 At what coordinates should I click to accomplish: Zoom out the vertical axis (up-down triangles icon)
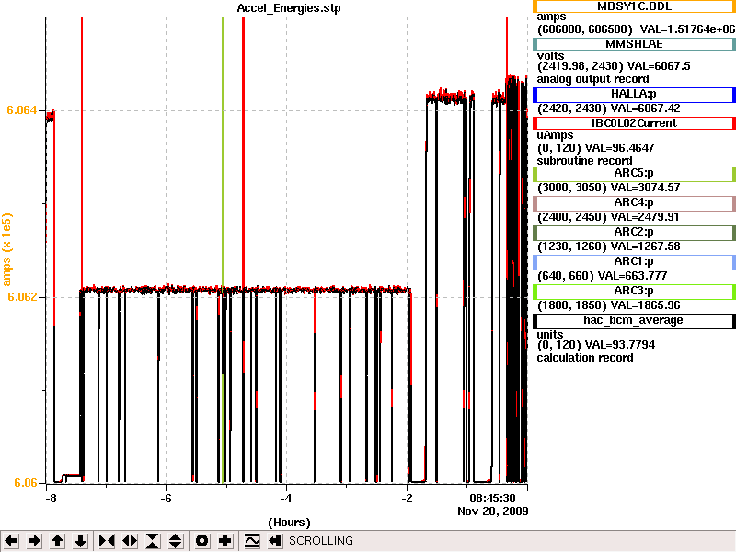point(176,541)
